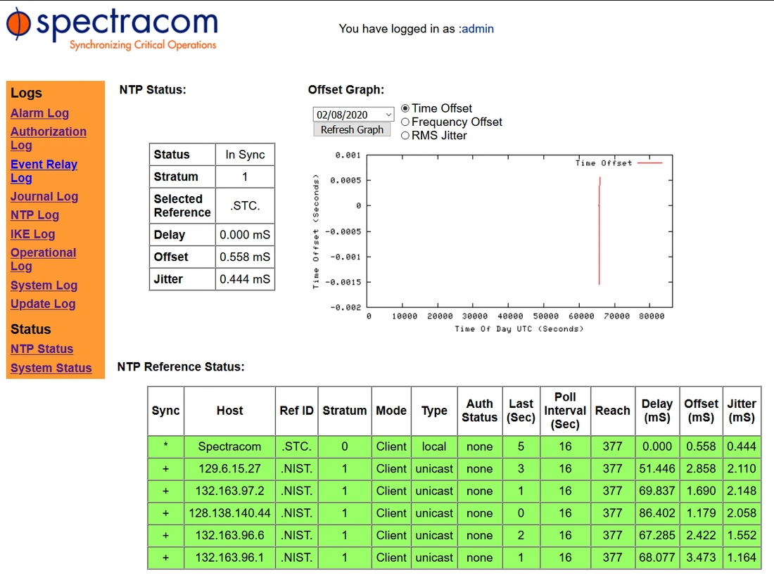The width and height of the screenshot is (774, 585).
Task: Open the Alarm Log link
Action: (39, 113)
